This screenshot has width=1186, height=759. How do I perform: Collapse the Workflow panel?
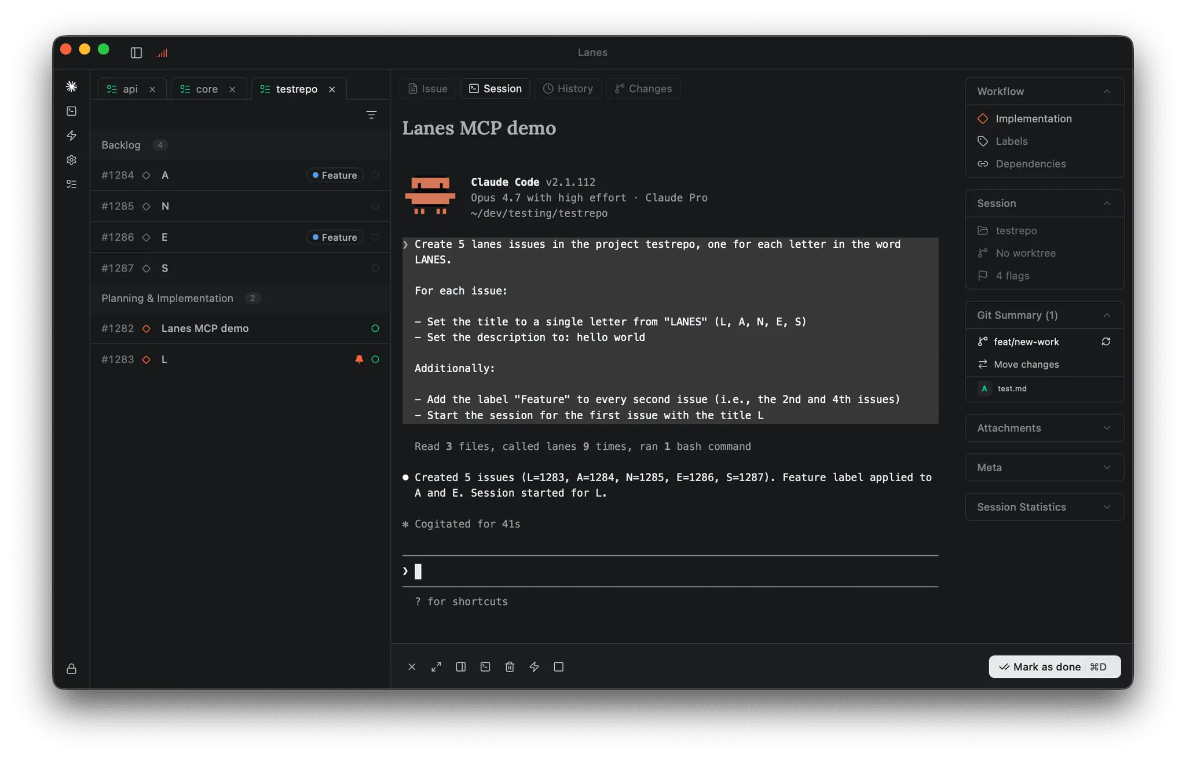click(1107, 91)
